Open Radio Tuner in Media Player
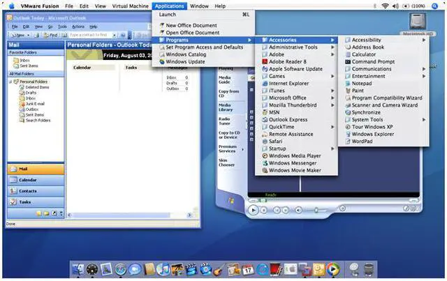This screenshot has width=447, height=281. [x=225, y=121]
